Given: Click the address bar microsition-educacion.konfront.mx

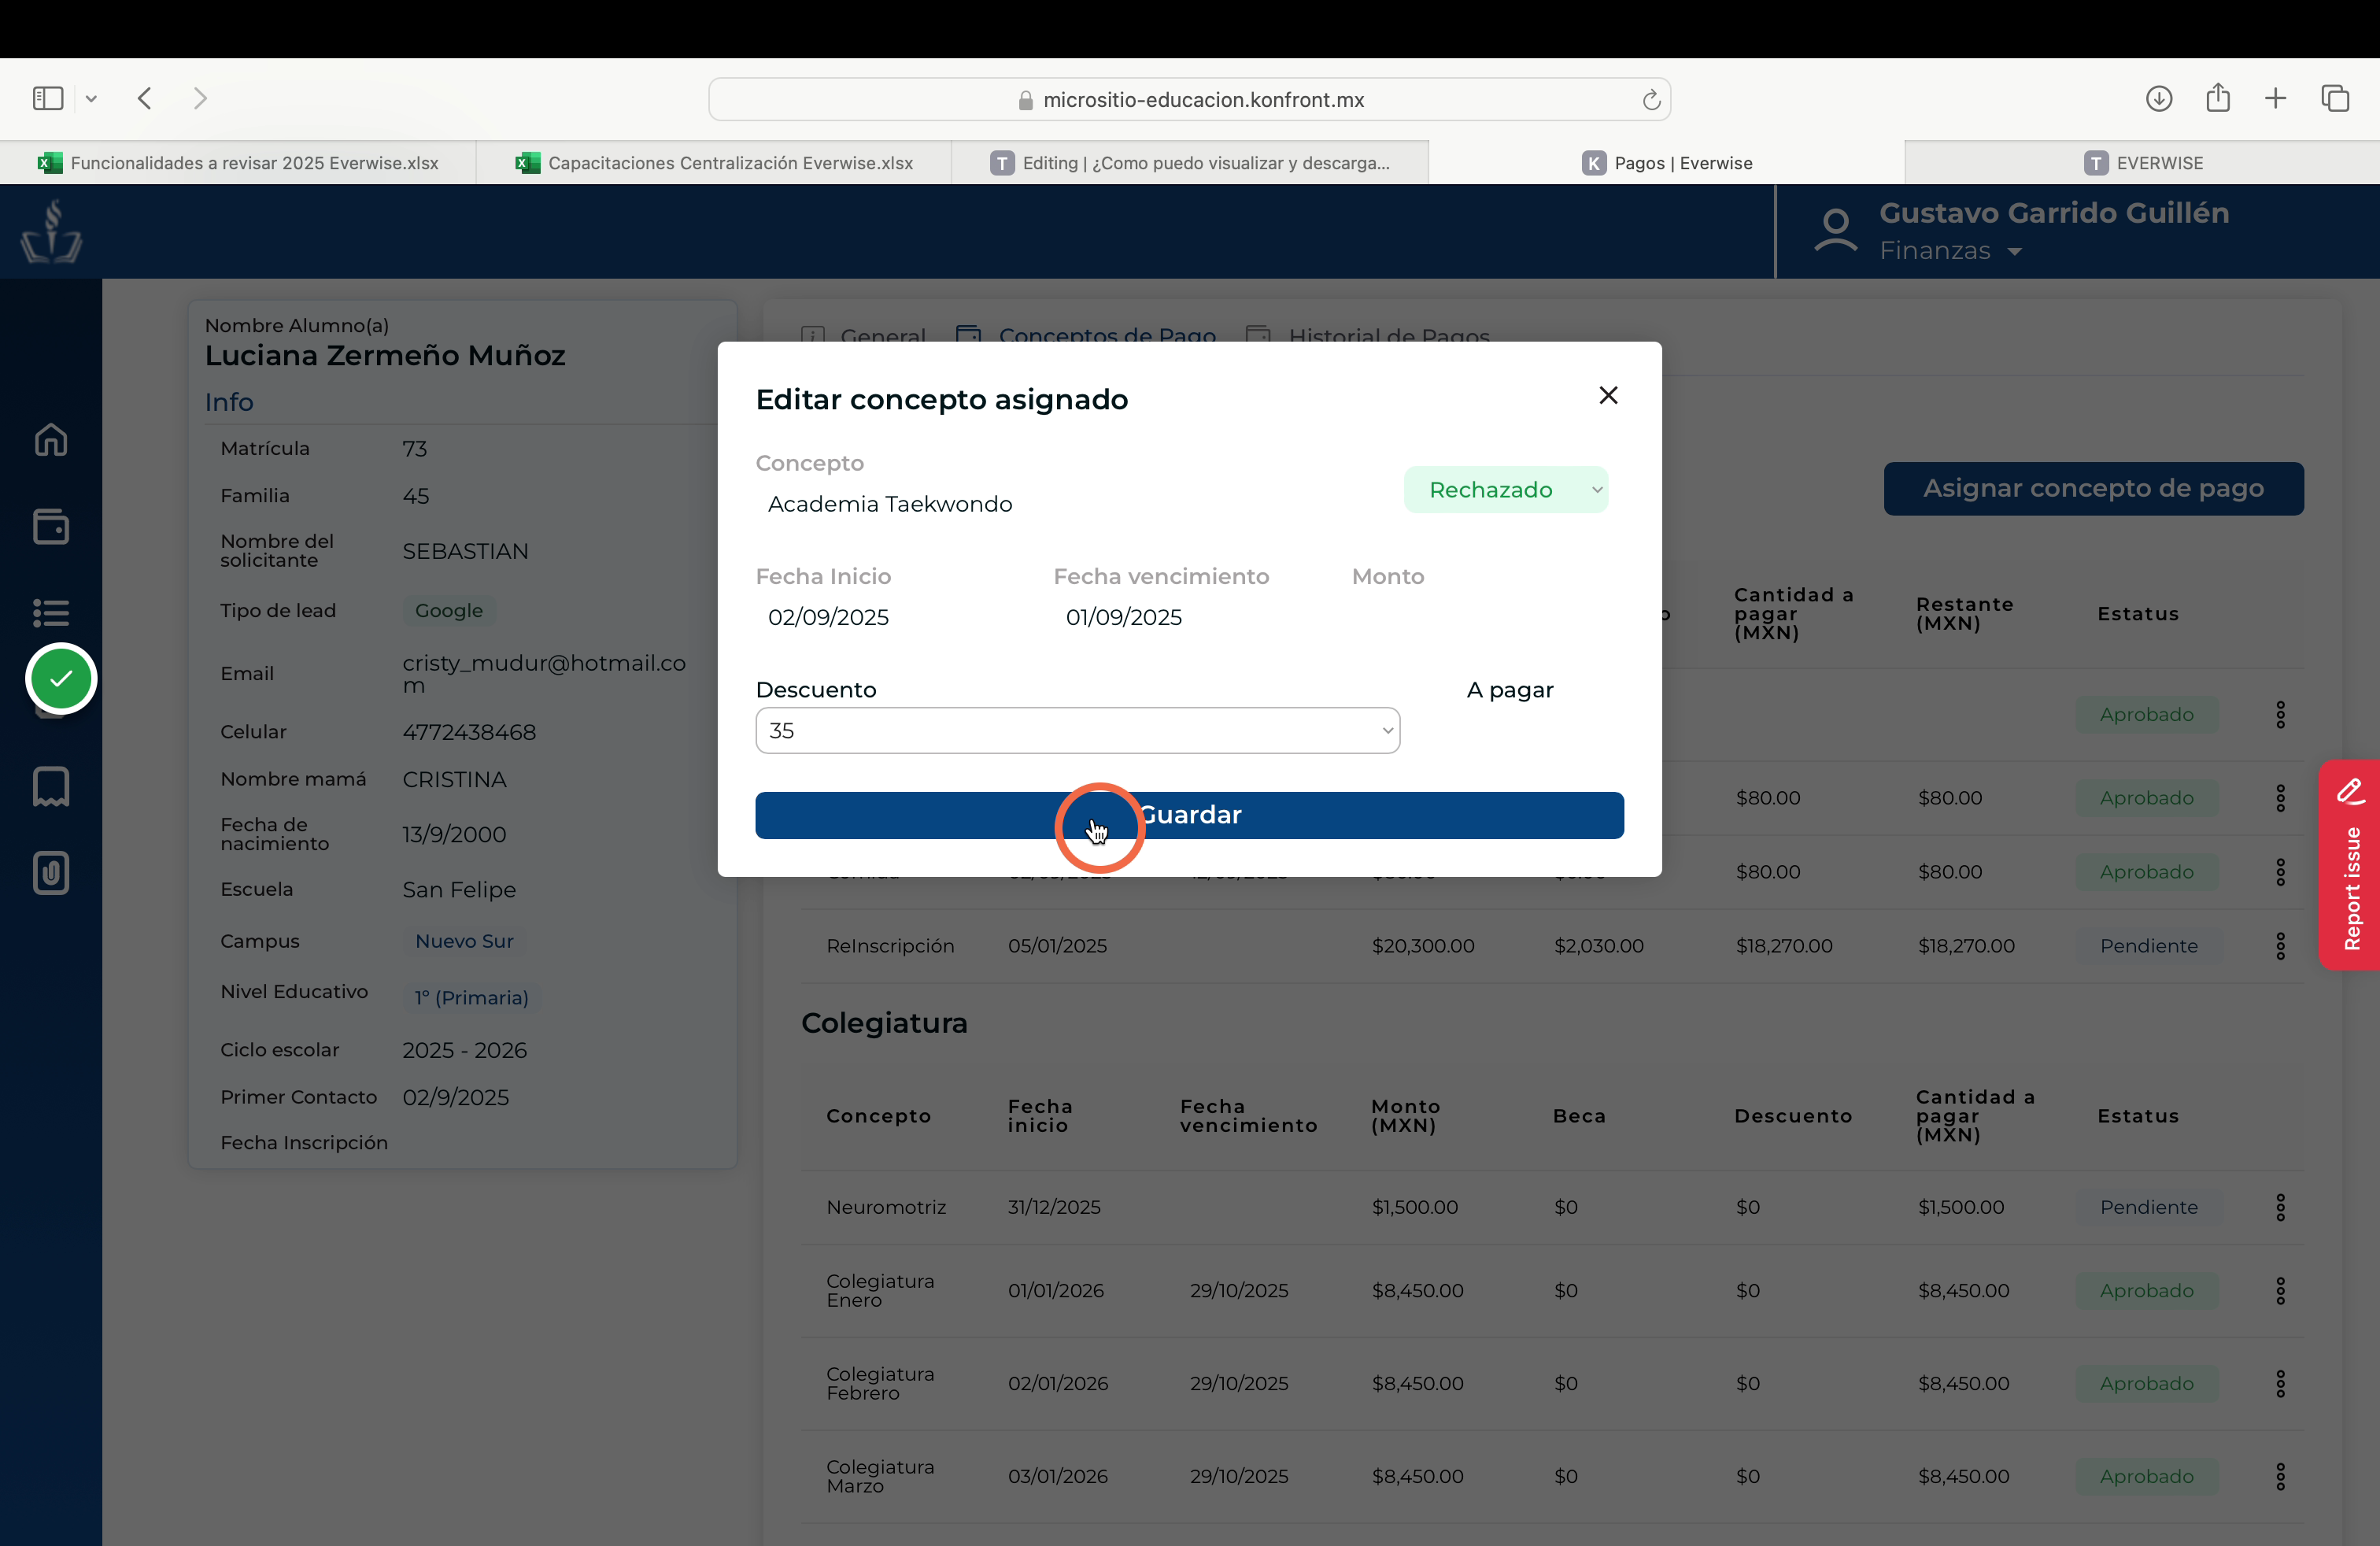Looking at the screenshot, I should [1189, 100].
